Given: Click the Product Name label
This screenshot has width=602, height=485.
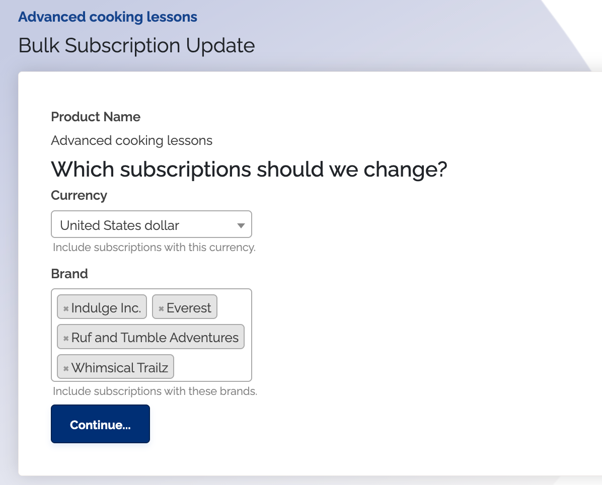Looking at the screenshot, I should 96,117.
